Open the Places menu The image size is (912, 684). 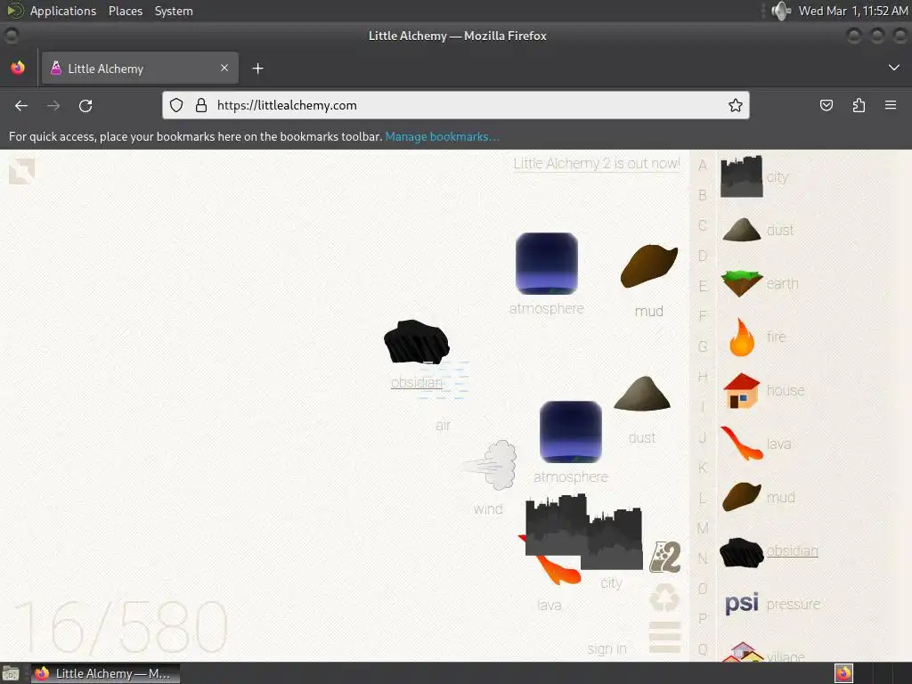click(x=126, y=11)
